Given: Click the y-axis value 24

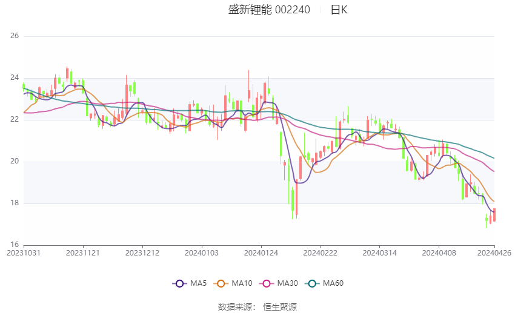Looking at the screenshot, I should (x=15, y=77).
